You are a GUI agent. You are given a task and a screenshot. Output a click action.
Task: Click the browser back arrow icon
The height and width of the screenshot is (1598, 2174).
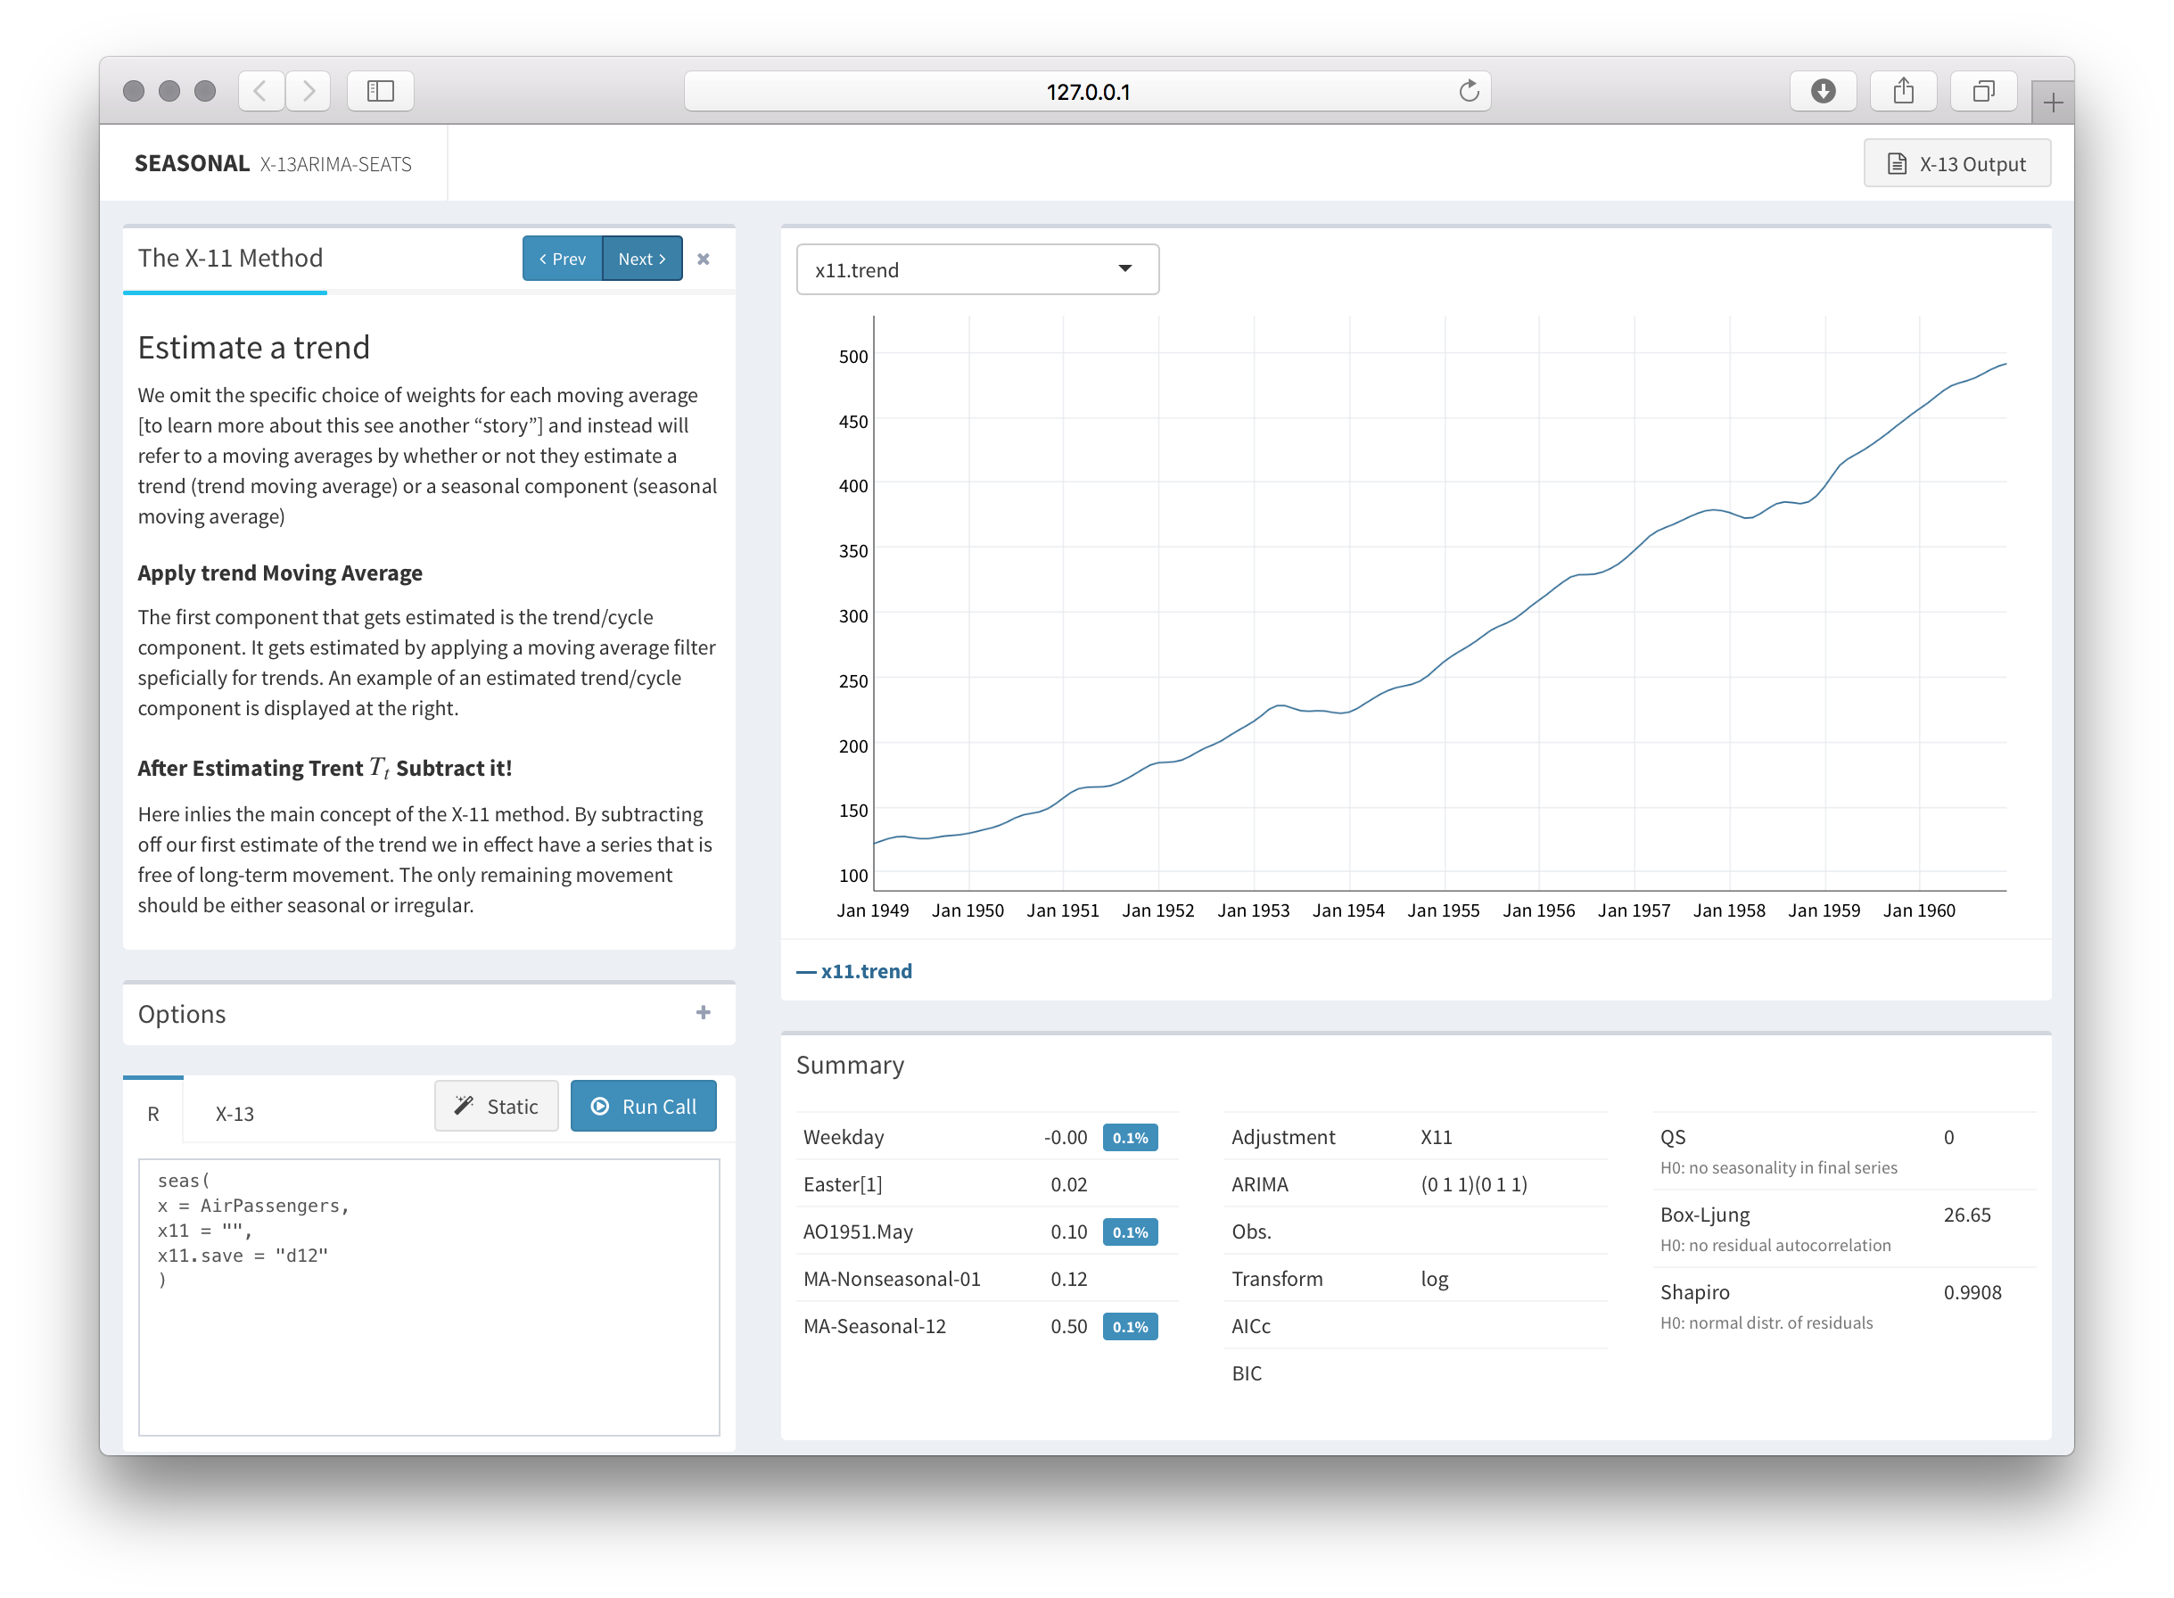tap(260, 91)
